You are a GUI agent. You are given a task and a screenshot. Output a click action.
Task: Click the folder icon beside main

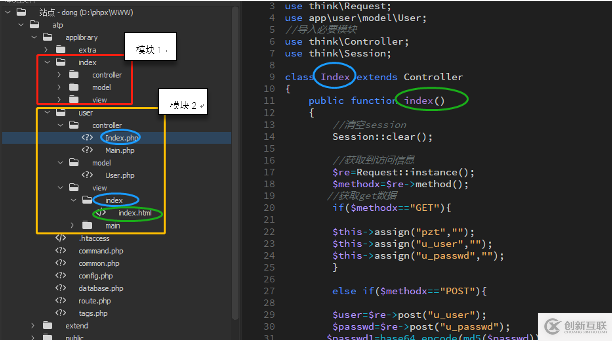87,225
